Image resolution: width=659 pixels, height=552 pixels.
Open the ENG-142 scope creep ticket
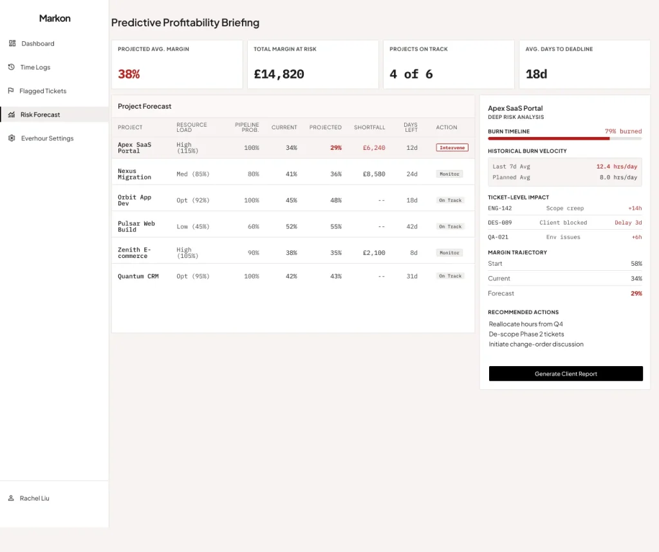point(564,208)
